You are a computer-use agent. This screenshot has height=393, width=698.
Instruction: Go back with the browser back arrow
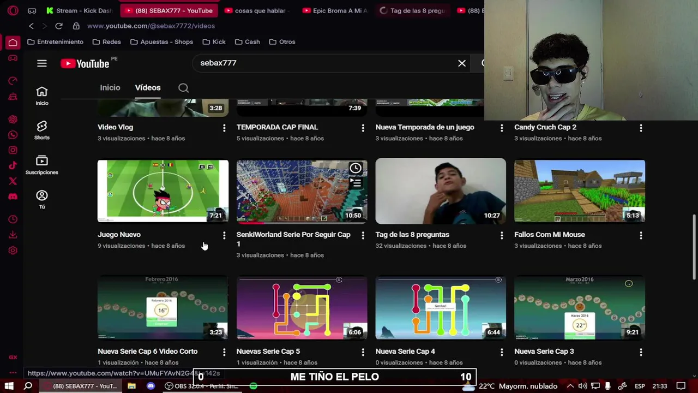coord(31,26)
